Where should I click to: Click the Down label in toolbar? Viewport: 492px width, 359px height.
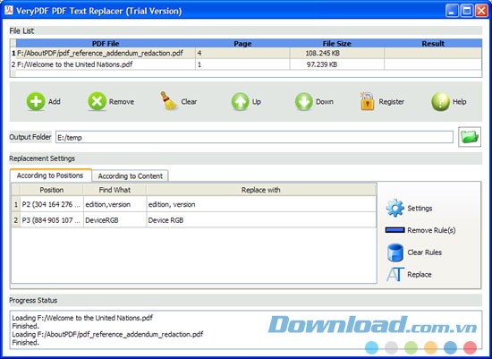(325, 102)
